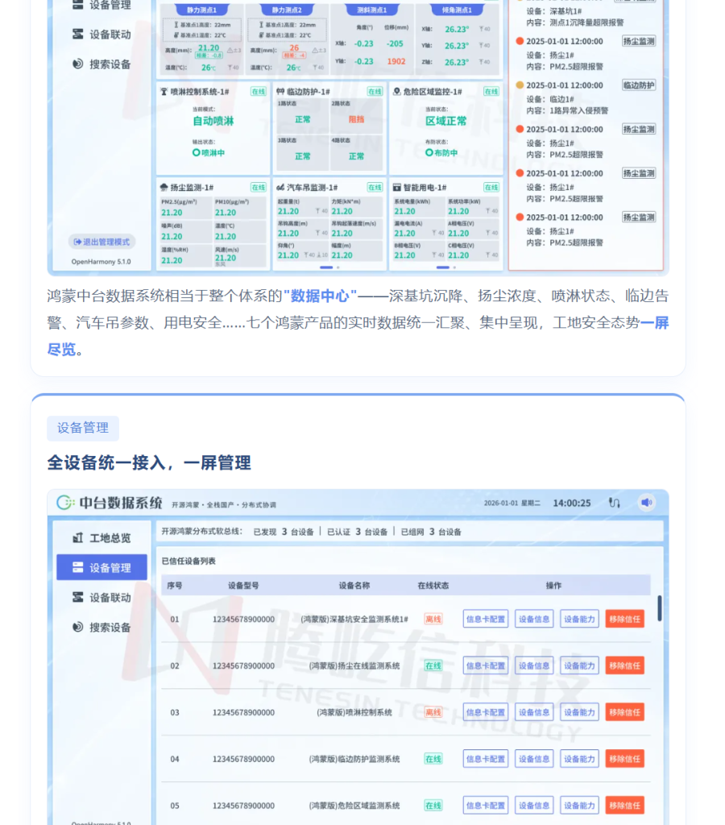
Task: Click 移除信任 for row 03
Action: point(625,712)
